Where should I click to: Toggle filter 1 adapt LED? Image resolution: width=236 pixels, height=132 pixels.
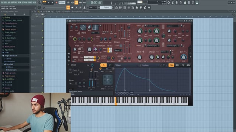[x=136, y=26]
